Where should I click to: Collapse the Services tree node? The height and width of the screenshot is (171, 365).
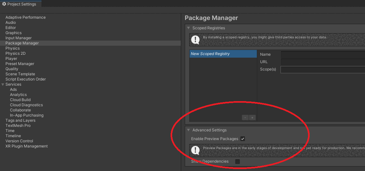(x=3, y=84)
